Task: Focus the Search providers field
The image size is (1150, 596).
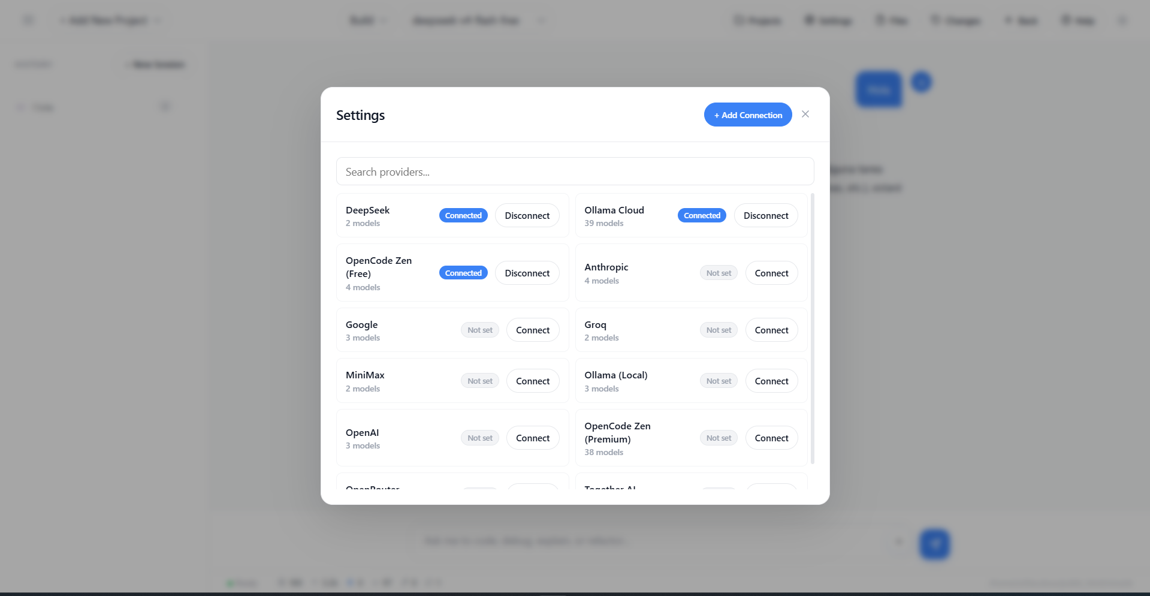Action: (x=575, y=171)
